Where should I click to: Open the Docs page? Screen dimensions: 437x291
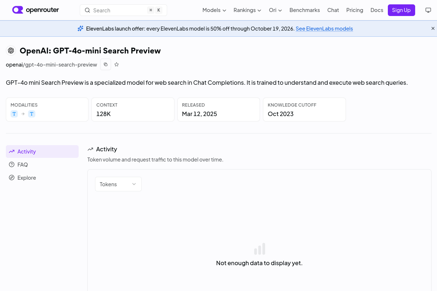[377, 10]
